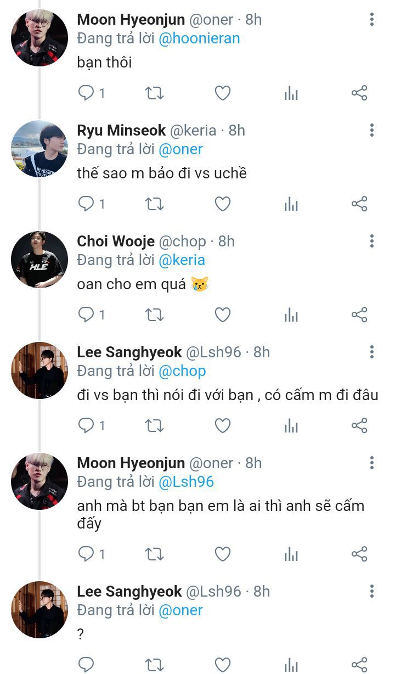Screen dimensions: 395x674
Task: Retweet Choi Wooje's "oan cho em quá" tweet
Action: point(154,315)
